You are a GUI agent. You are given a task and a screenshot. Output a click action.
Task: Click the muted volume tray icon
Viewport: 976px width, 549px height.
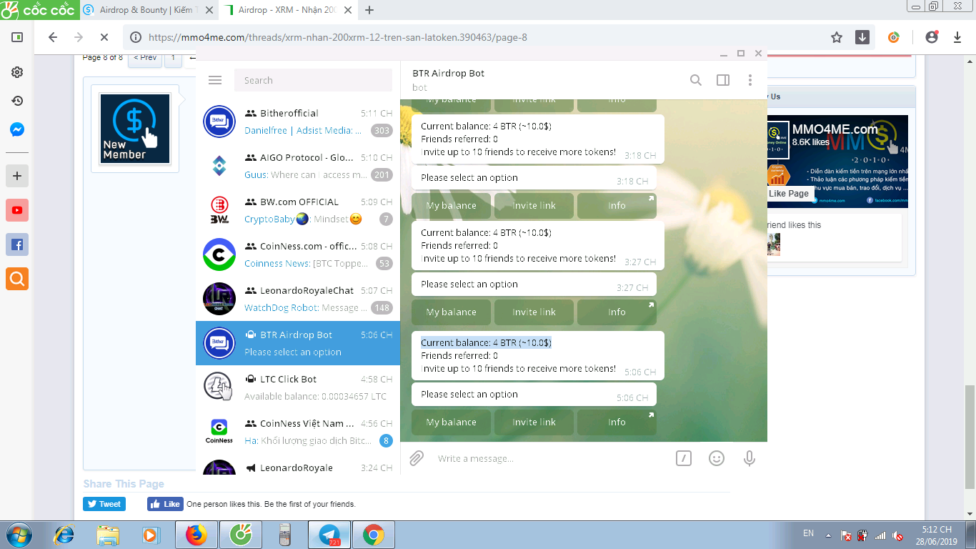click(x=898, y=535)
